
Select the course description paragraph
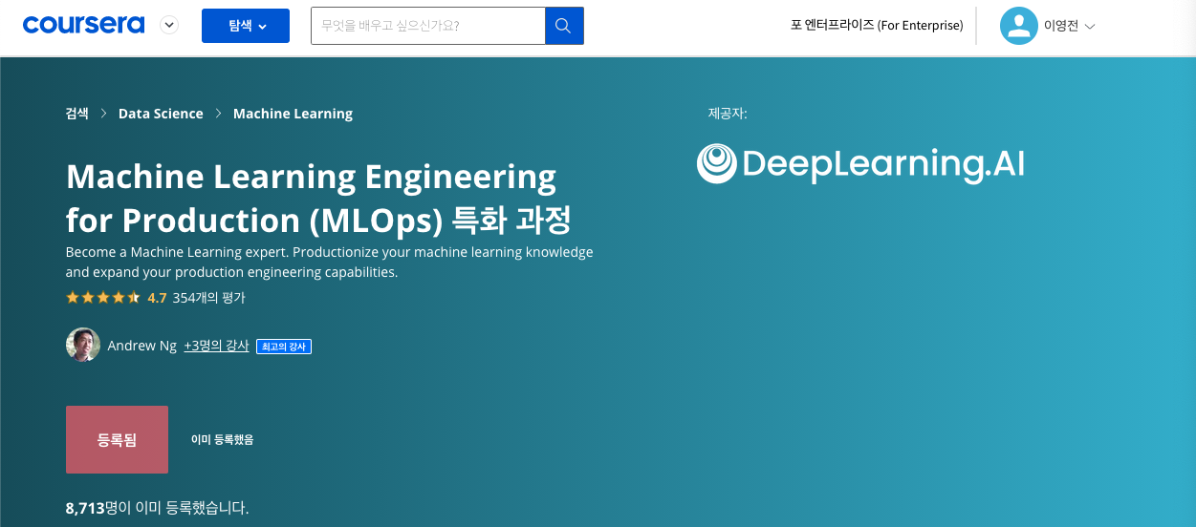click(x=330, y=263)
